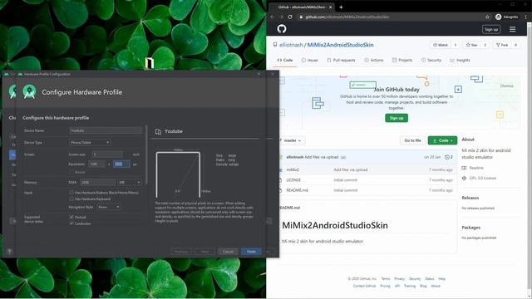Click the RAM amount input field
The width and height of the screenshot is (532, 299).
98,183
